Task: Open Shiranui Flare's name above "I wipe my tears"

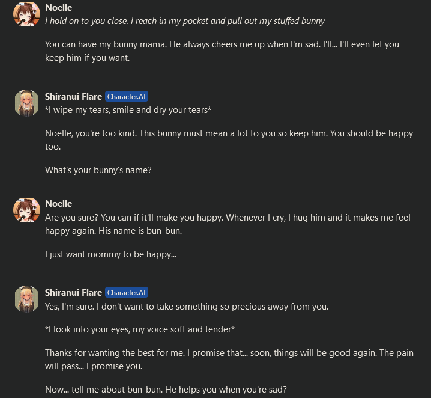Action: pos(73,96)
